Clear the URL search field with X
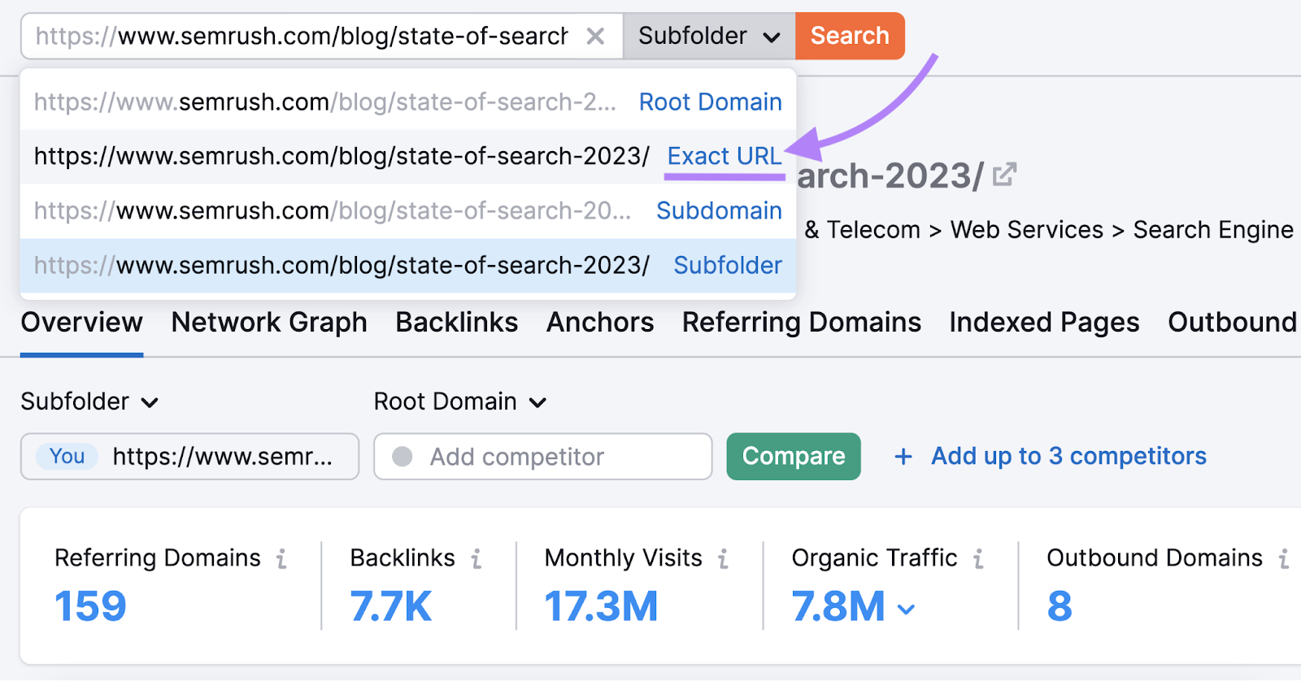Image resolution: width=1301 pixels, height=681 pixels. click(x=595, y=37)
